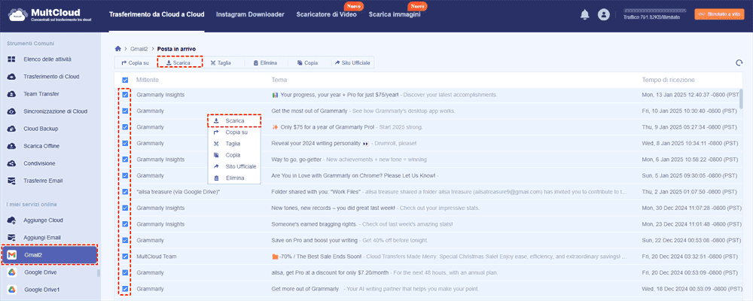Choose Copia su from the context menu
This screenshot has height=301, width=753.
234,132
